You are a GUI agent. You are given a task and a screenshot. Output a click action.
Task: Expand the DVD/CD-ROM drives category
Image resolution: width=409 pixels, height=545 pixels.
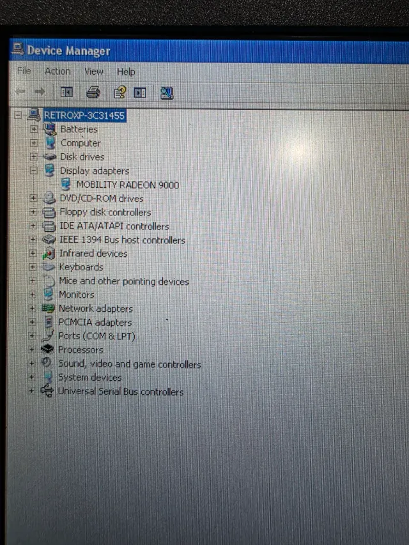coord(33,198)
